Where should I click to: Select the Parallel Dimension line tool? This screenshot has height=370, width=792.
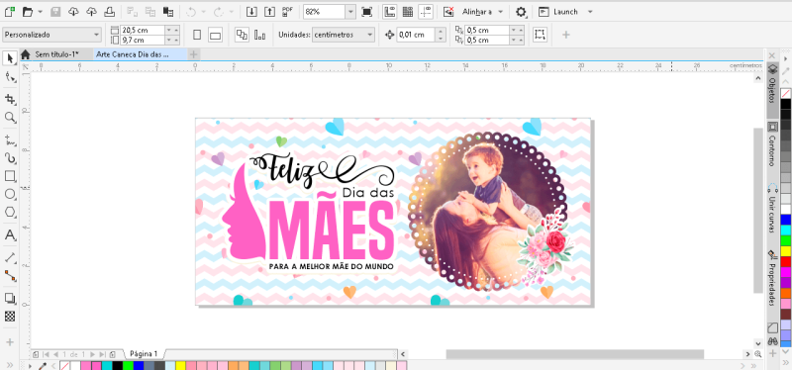pos(10,257)
